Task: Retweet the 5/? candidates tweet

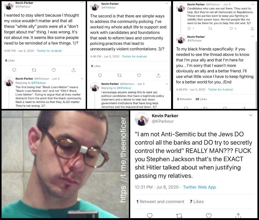Action: click(210, 28)
